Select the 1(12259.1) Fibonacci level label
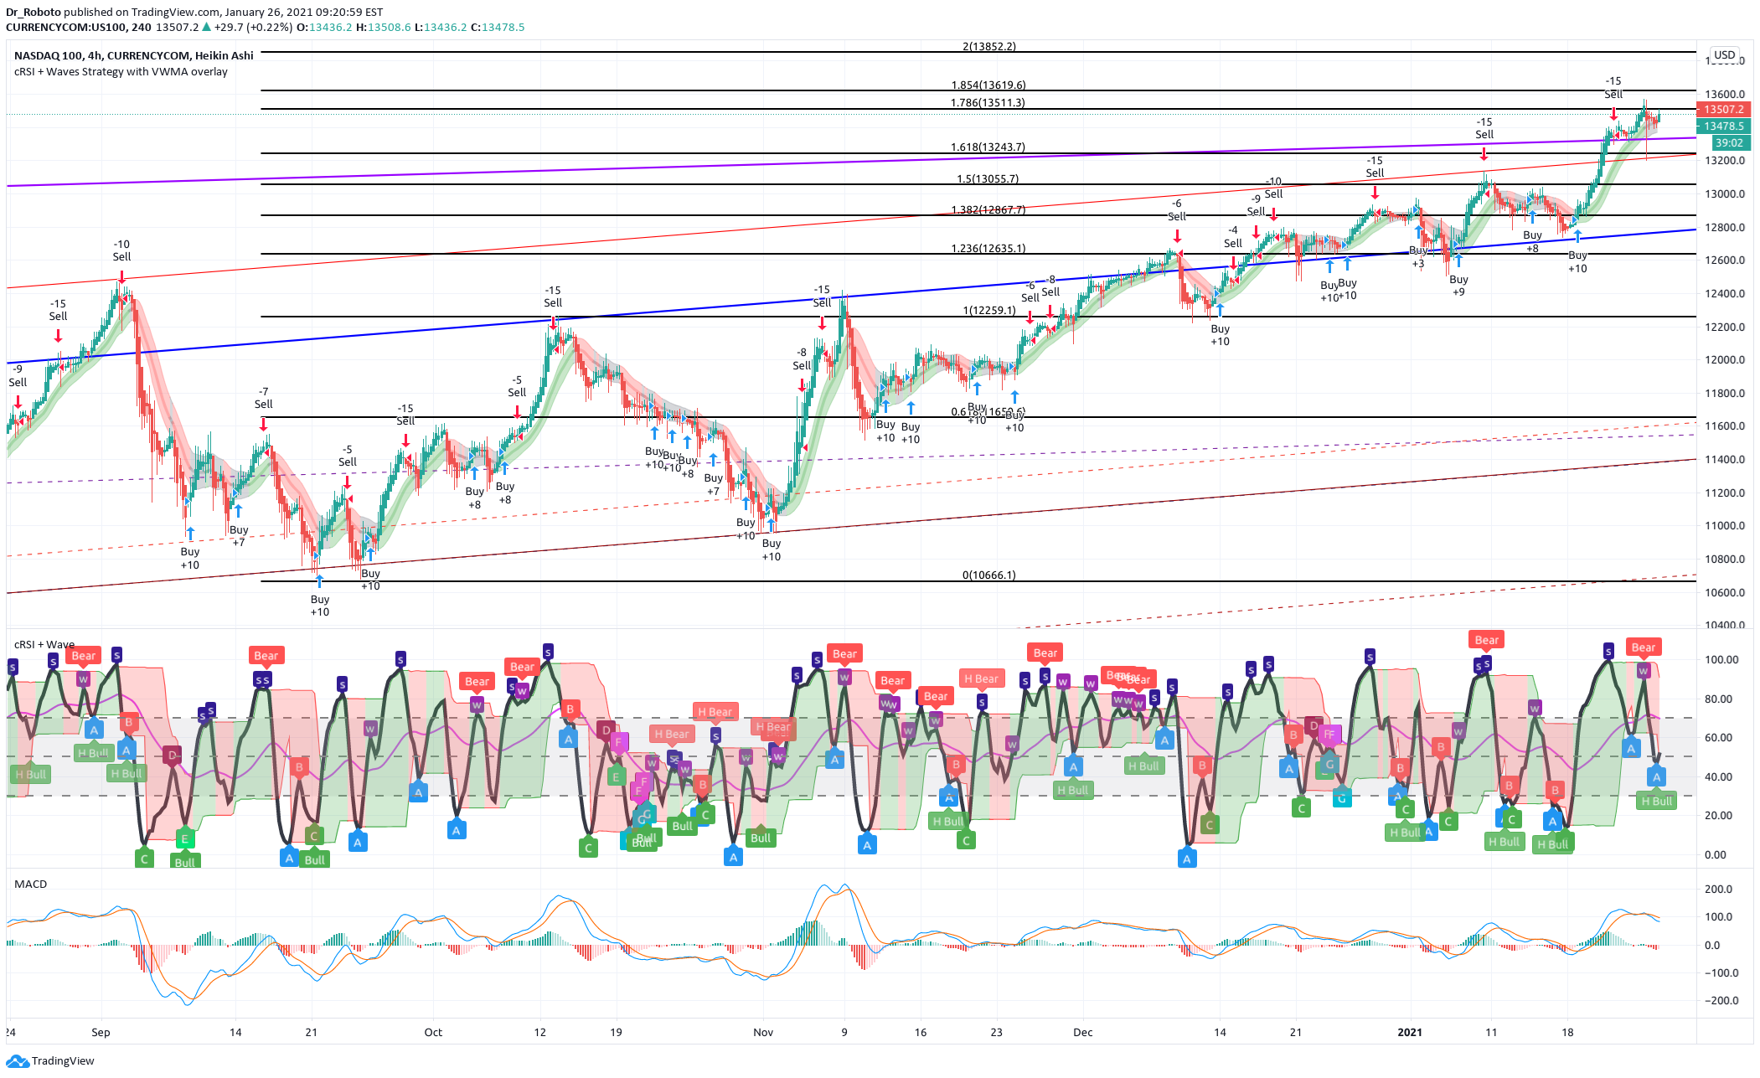The image size is (1760, 1078). pyautogui.click(x=988, y=310)
